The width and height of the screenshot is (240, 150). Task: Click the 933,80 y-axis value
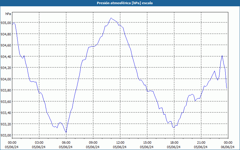6,90
